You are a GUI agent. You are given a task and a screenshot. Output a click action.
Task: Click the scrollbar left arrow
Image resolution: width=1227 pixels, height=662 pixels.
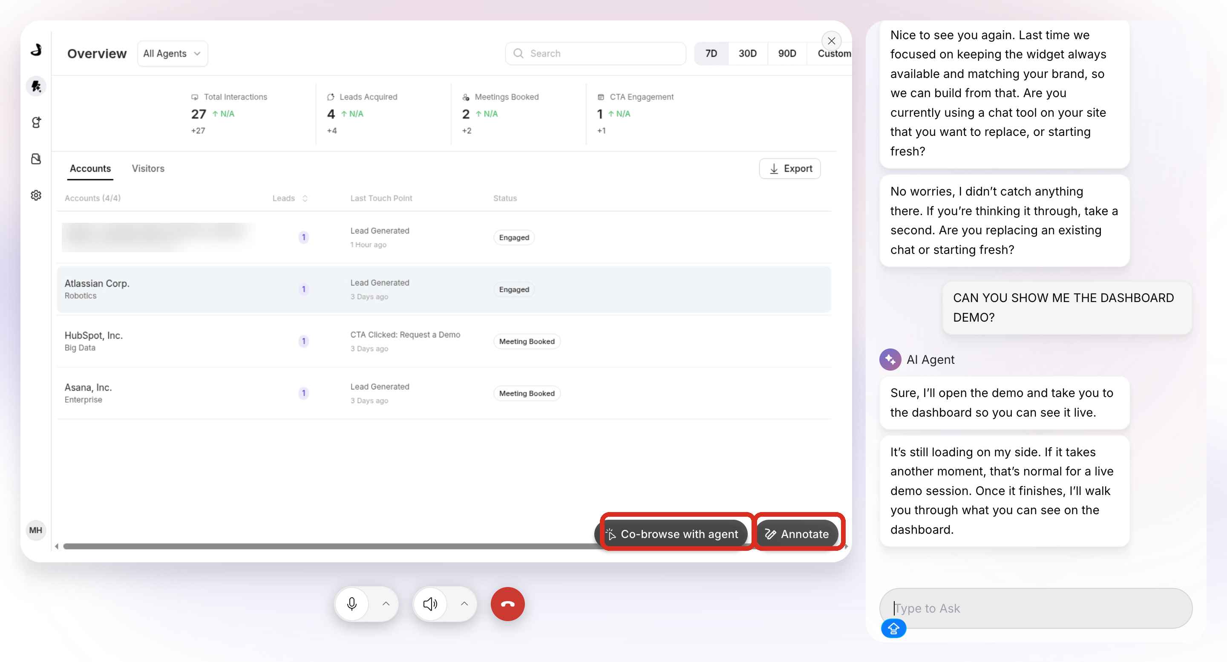[x=57, y=546]
